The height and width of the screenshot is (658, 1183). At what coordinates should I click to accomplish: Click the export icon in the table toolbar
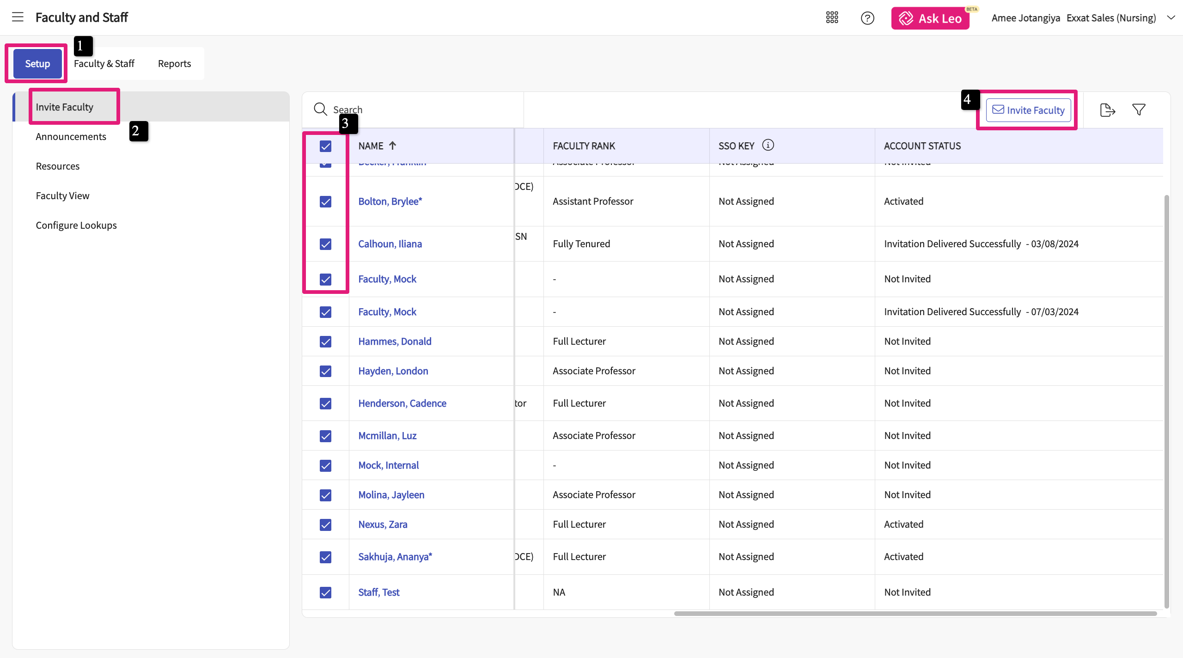point(1107,110)
